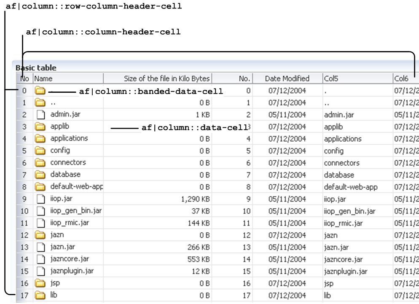Click the file icon for jazn.jar

40,247
